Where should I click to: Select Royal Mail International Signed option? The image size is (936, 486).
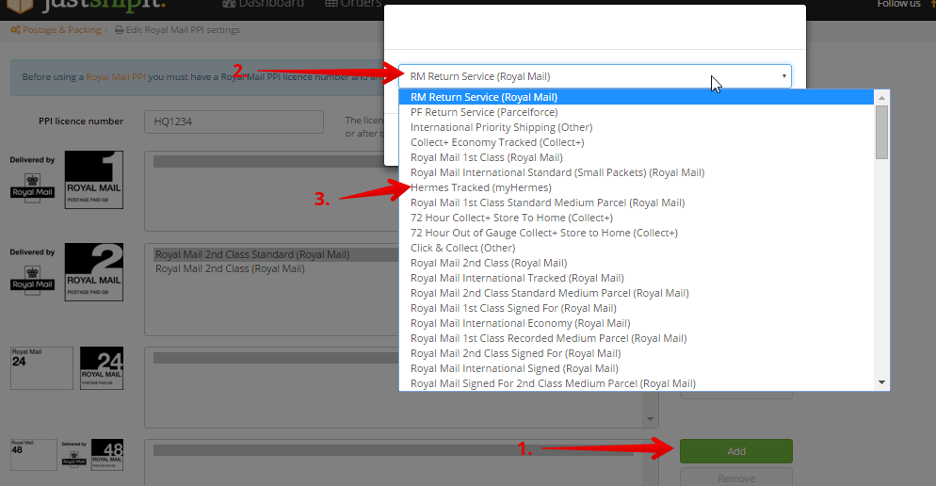coord(637,368)
